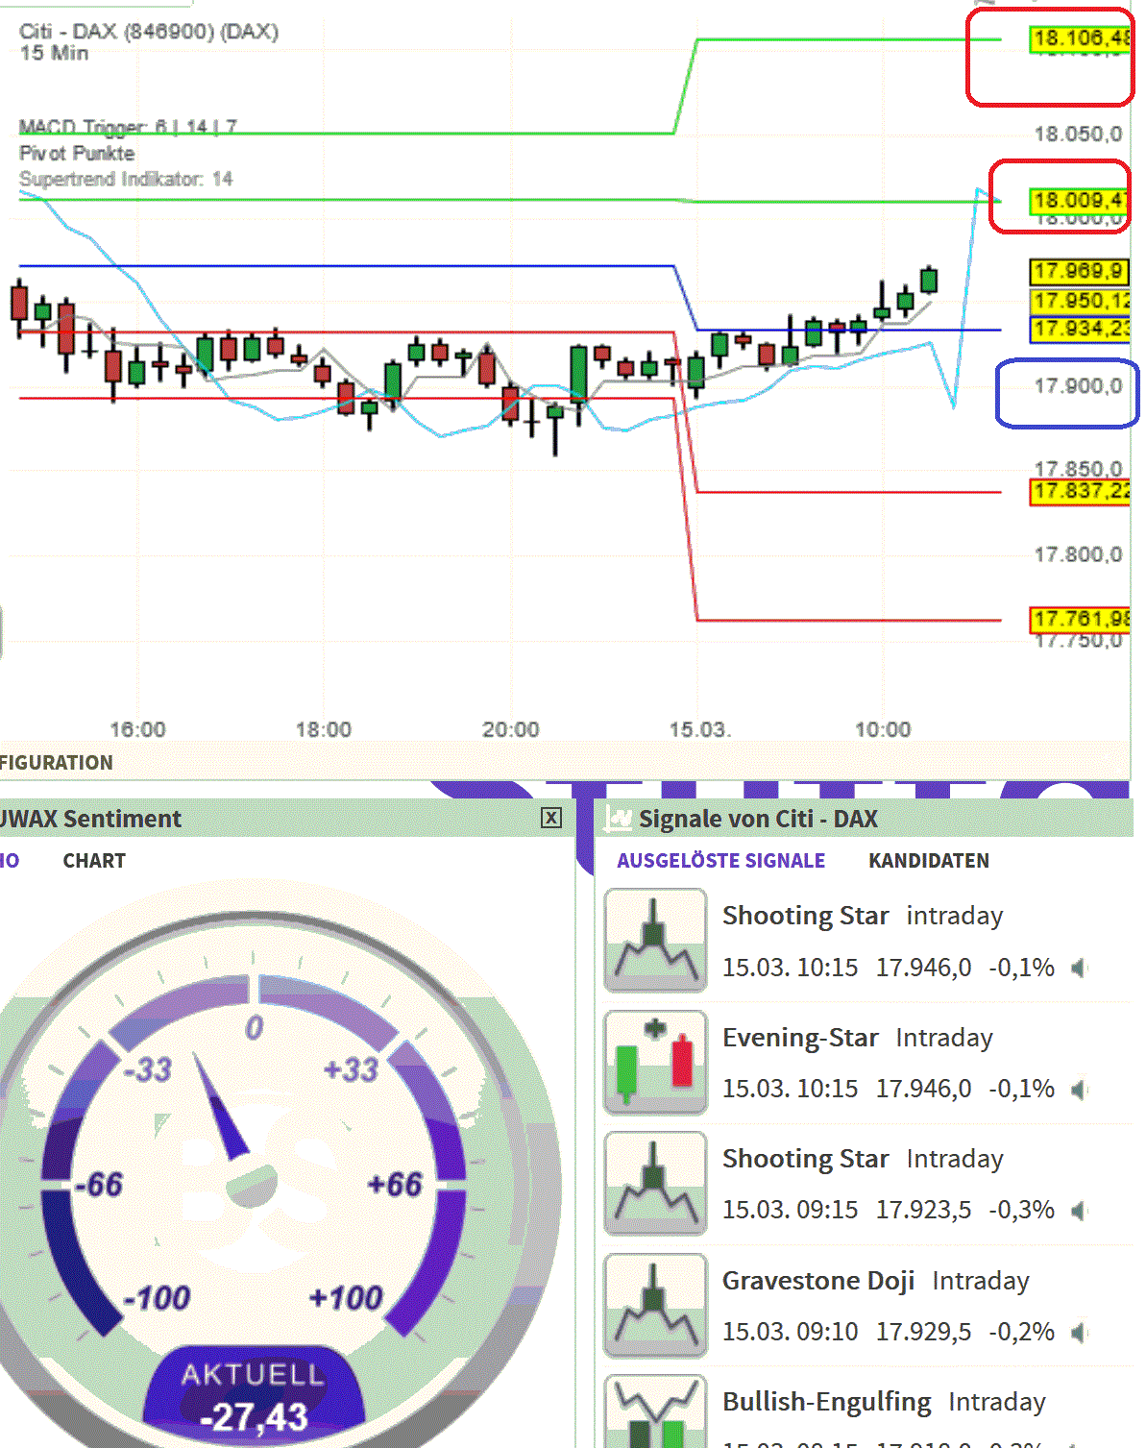Viewport: 1146px width, 1448px height.
Task: Click the chart icon beside 'Signale von Citi - DAX'
Action: tap(620, 818)
